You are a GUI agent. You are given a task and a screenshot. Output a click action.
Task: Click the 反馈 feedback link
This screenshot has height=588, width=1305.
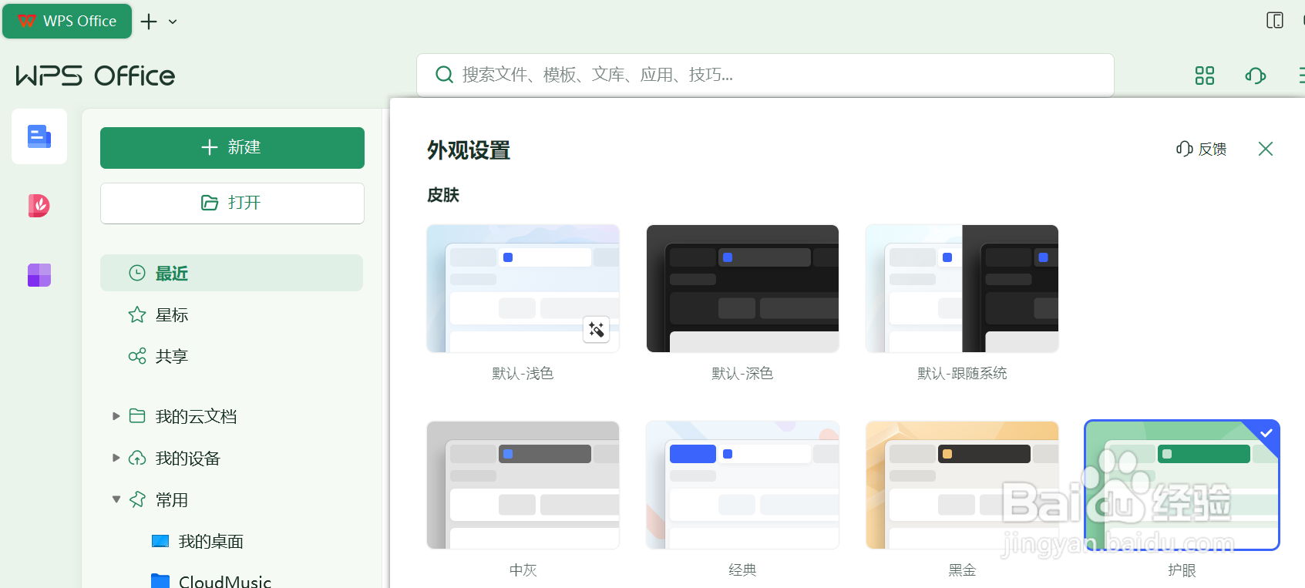point(1201,149)
